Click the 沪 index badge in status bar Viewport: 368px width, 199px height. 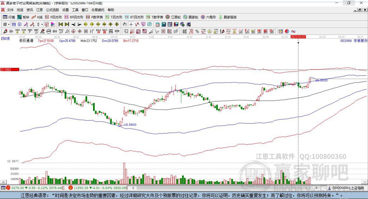coord(8,188)
